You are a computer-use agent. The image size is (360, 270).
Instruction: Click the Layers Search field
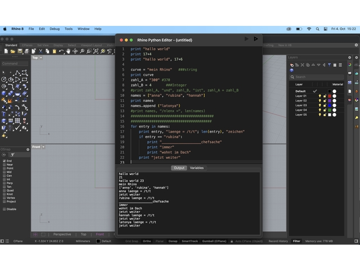click(317, 77)
